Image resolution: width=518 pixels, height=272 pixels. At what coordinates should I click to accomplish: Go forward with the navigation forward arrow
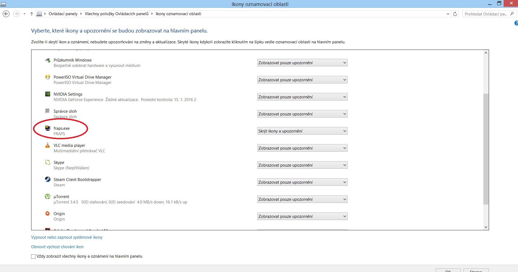pyautogui.click(x=17, y=14)
